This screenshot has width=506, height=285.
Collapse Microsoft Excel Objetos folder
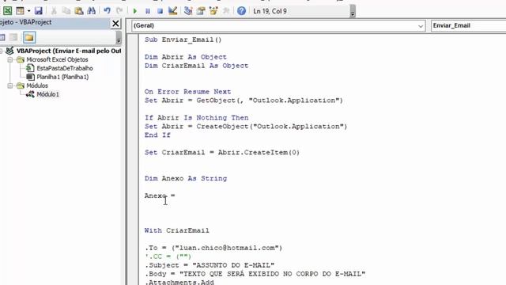coord(10,60)
